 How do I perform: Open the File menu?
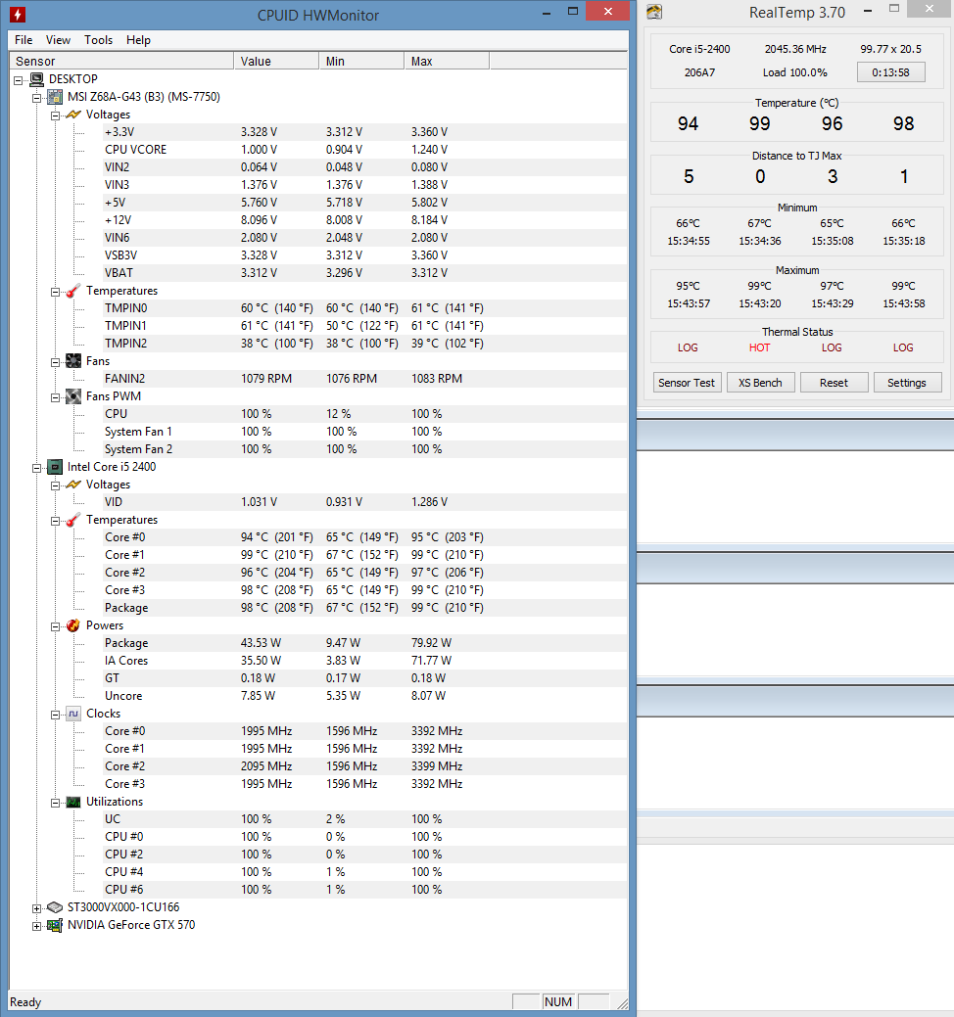[24, 40]
